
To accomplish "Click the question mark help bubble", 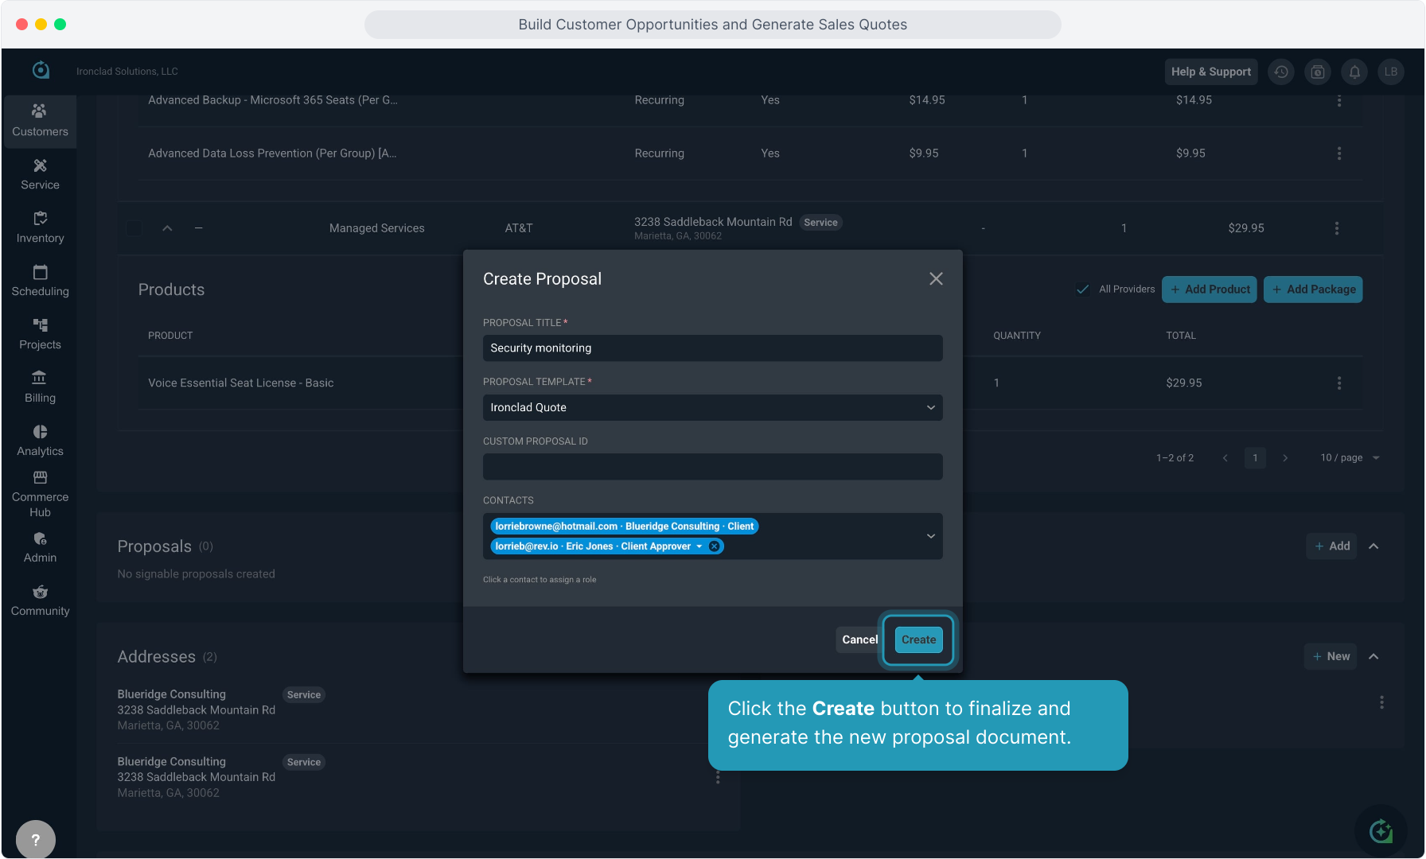I will click(36, 839).
